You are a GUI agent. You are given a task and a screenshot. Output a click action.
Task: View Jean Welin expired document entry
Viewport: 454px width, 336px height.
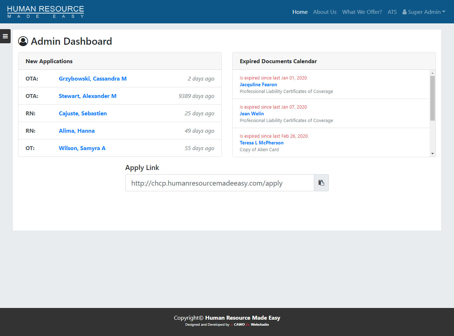[x=252, y=114]
